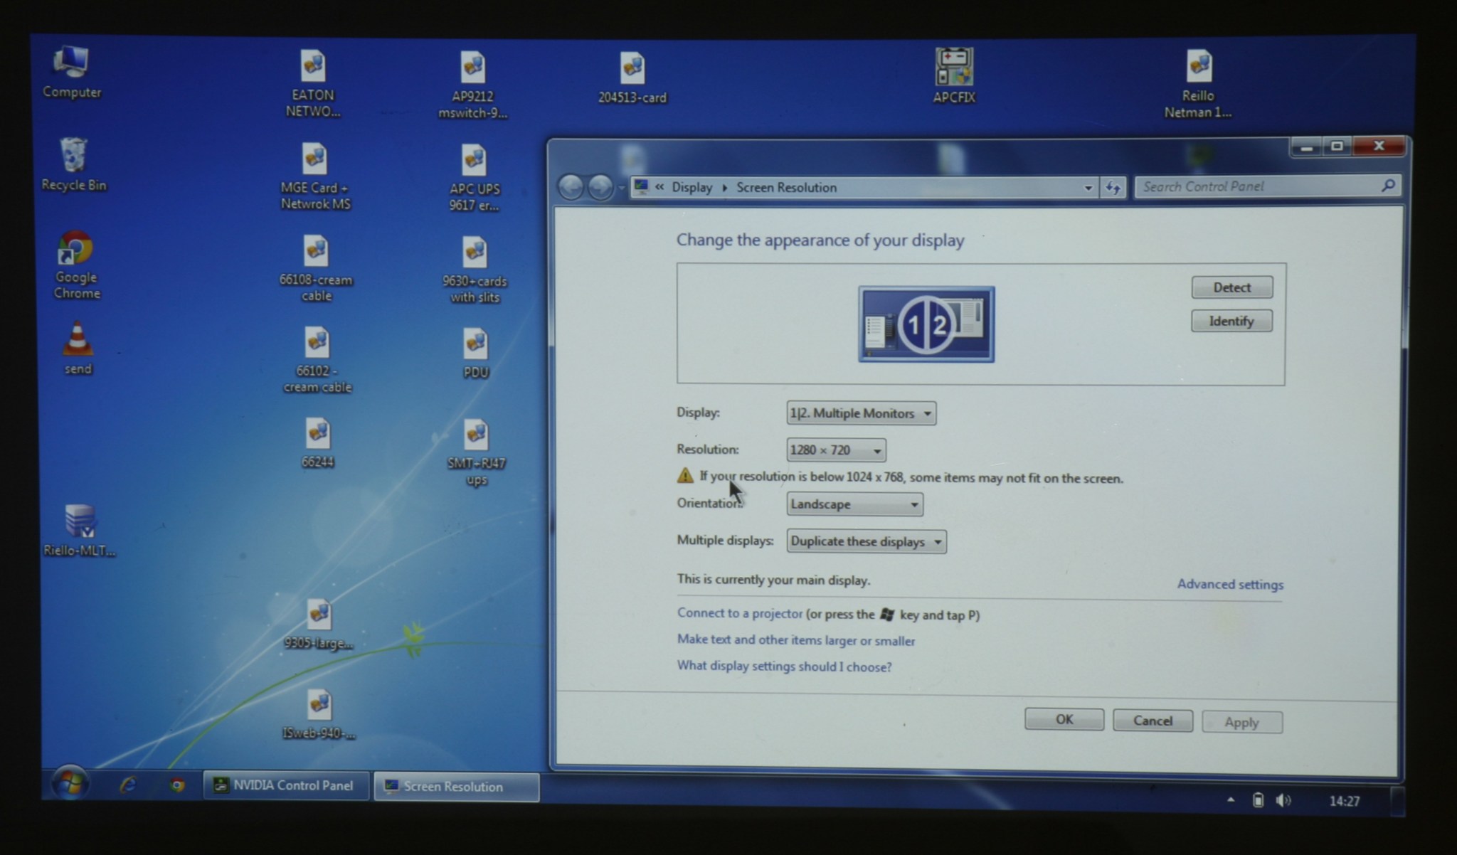
Task: Select the ISweb-940 desktop shortcut
Action: 319,715
